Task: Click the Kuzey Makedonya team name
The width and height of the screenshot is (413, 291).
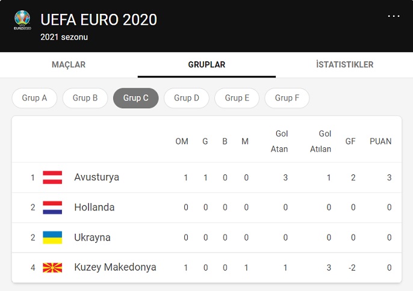Action: point(115,268)
